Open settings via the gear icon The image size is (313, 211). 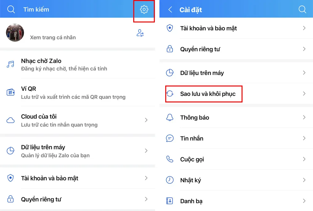click(x=144, y=9)
